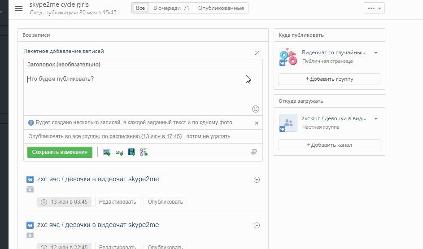Click the add link icon
Viewport: 423px width, 249px height.
click(x=119, y=153)
